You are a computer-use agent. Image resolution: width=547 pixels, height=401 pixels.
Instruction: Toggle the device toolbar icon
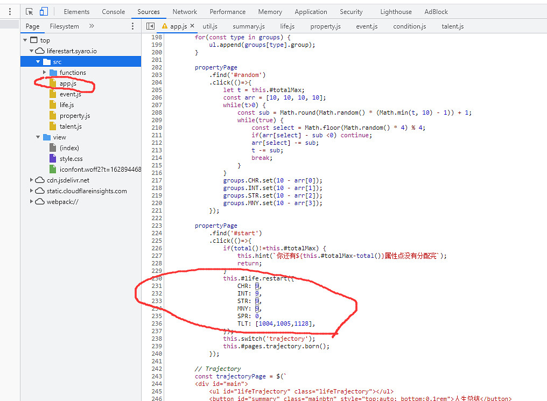tap(44, 11)
